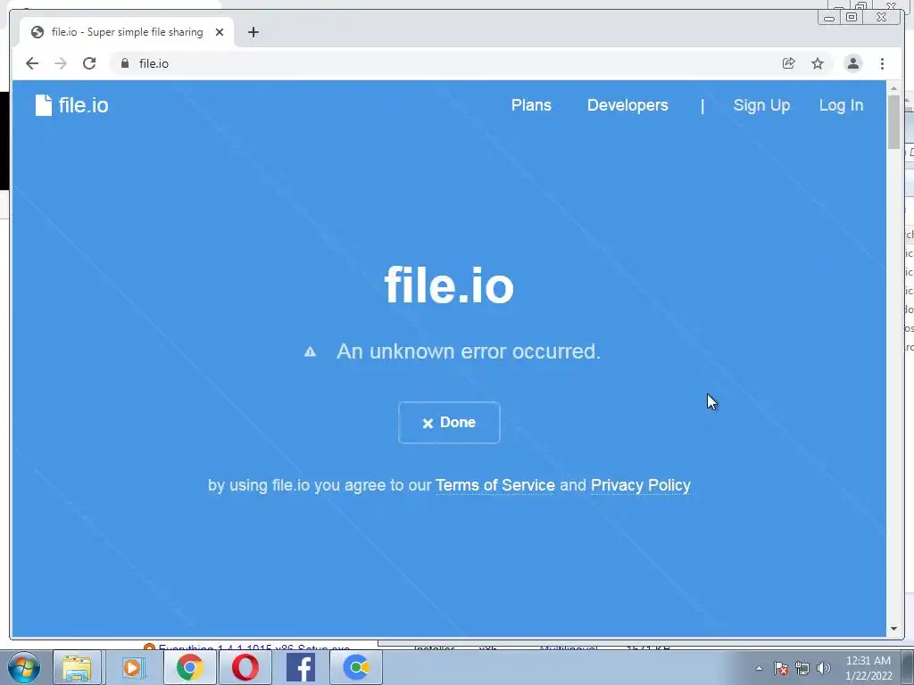
Task: Minimize the Chrome window
Action: [x=828, y=18]
